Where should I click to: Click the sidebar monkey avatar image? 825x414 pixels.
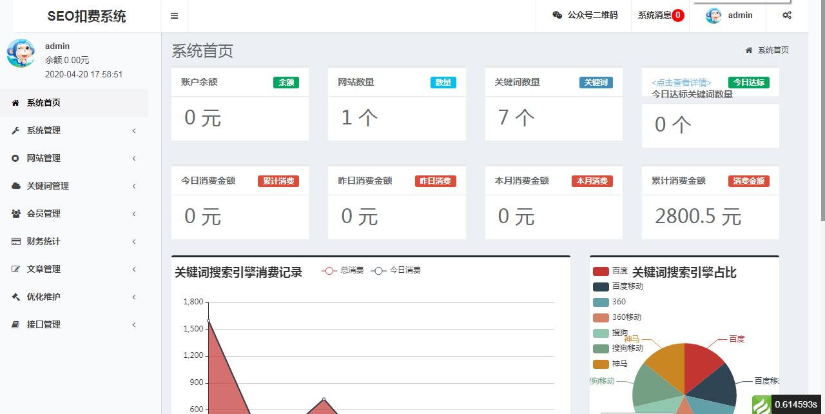pos(21,54)
